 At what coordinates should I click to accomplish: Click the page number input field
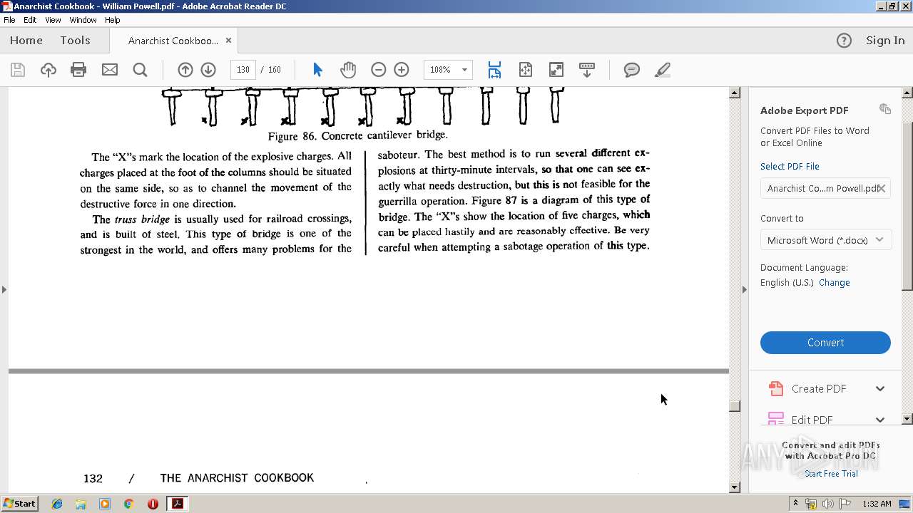click(243, 70)
